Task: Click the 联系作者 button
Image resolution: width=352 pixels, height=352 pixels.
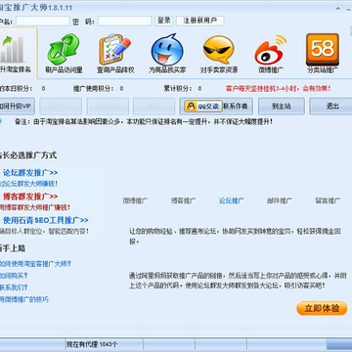Action: (236, 107)
